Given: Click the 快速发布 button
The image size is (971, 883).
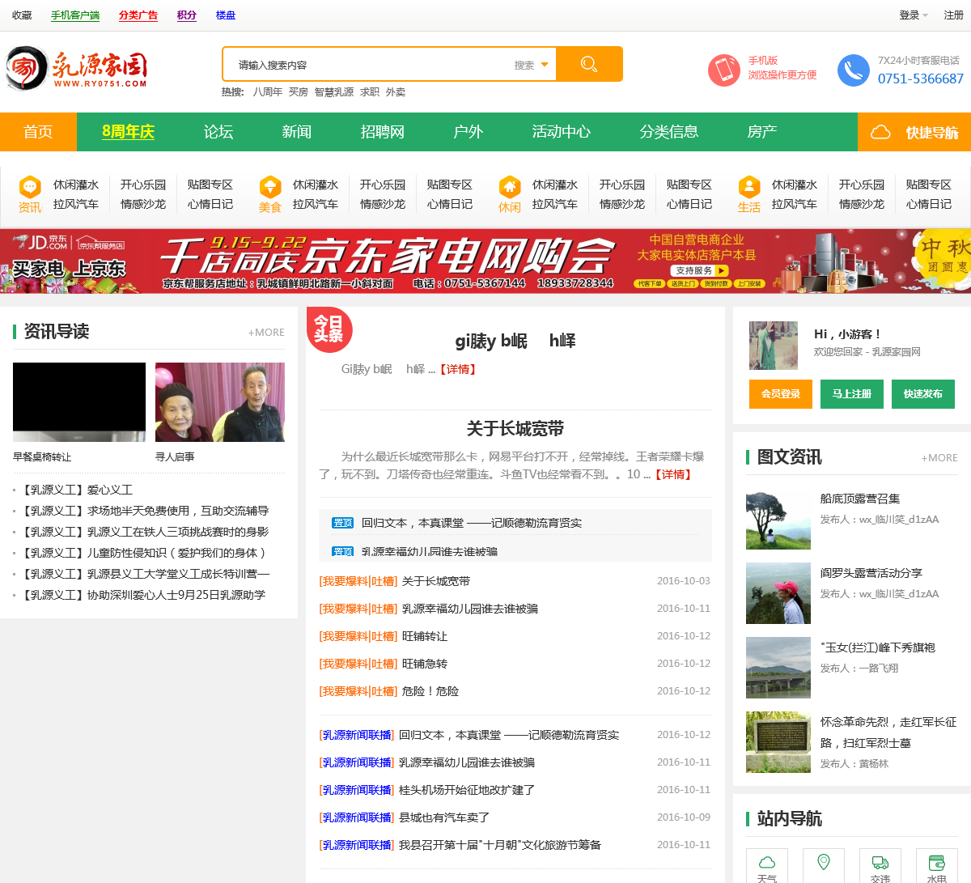Looking at the screenshot, I should click(x=923, y=394).
